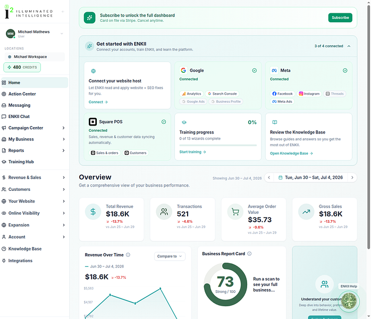Collapse the sidebar with the arrow icon
The width and height of the screenshot is (371, 319).
tap(63, 11)
